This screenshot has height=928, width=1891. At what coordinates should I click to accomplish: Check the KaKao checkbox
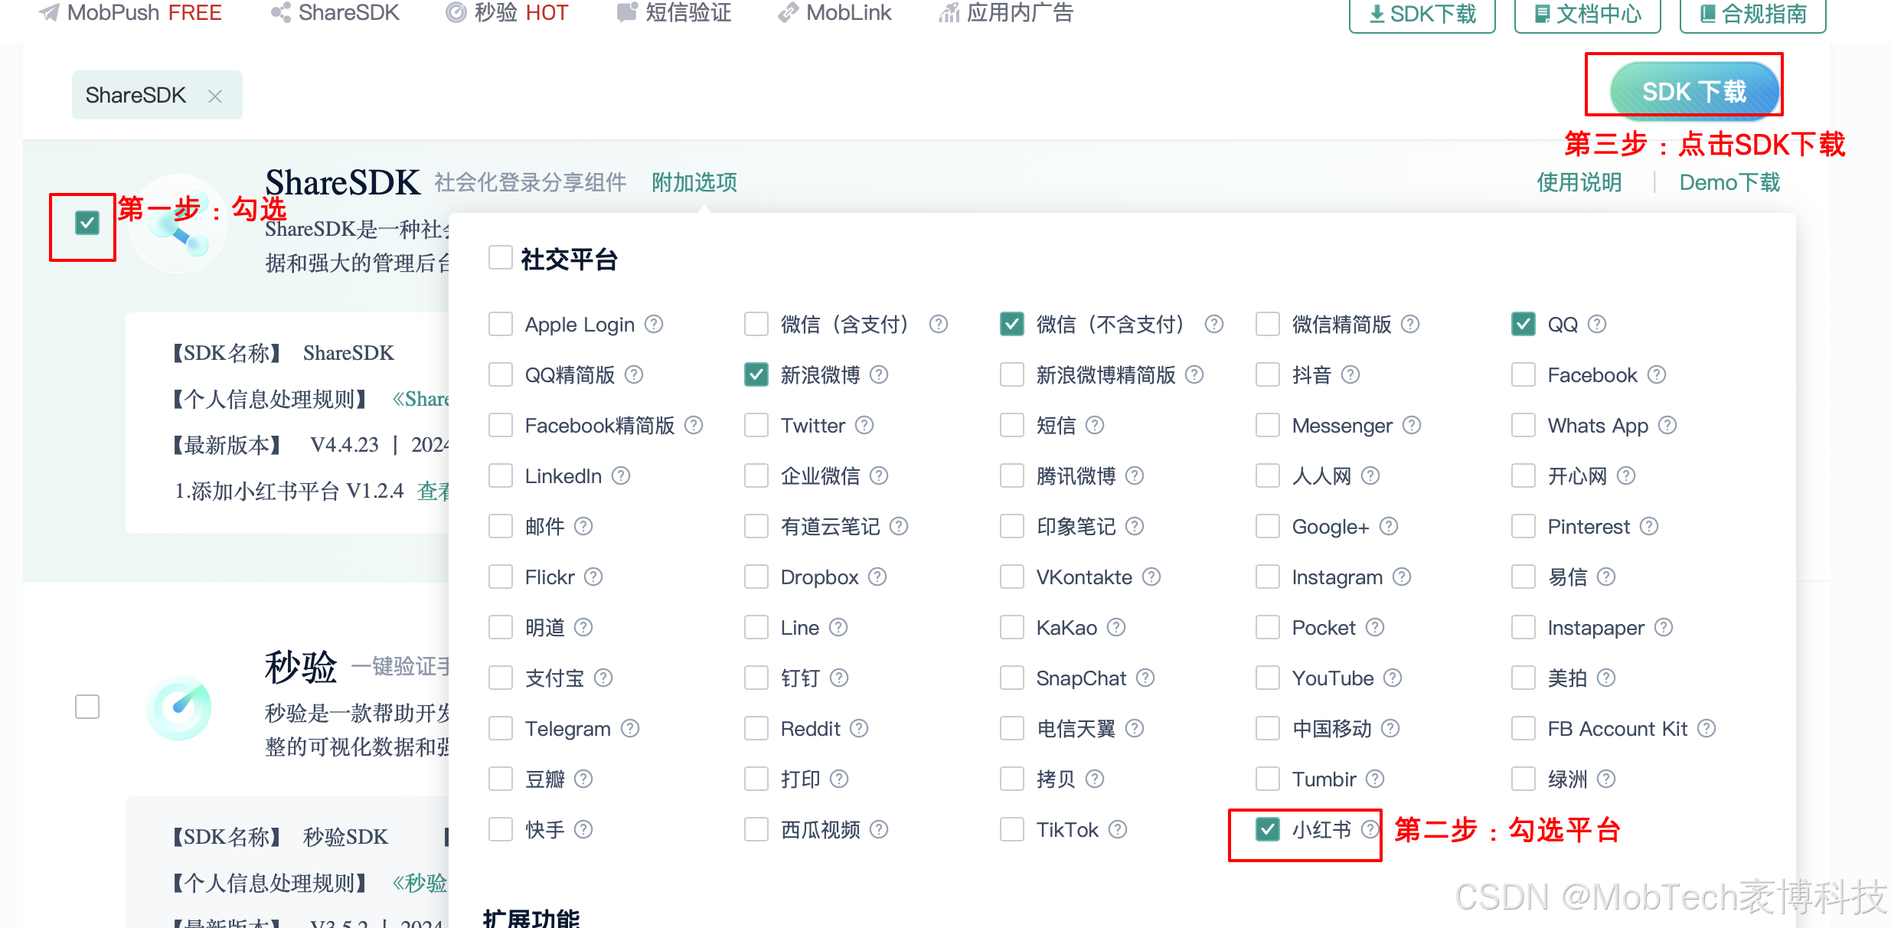pyautogui.click(x=1012, y=627)
